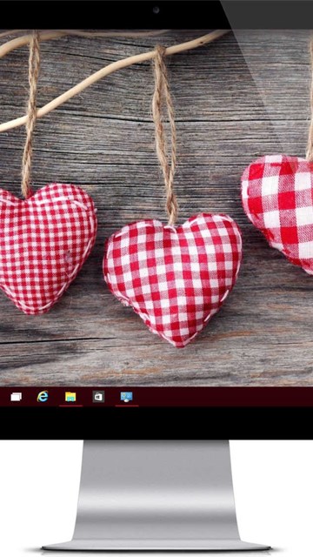
Task: Open the File Explorer folder icon
Action: [70, 397]
